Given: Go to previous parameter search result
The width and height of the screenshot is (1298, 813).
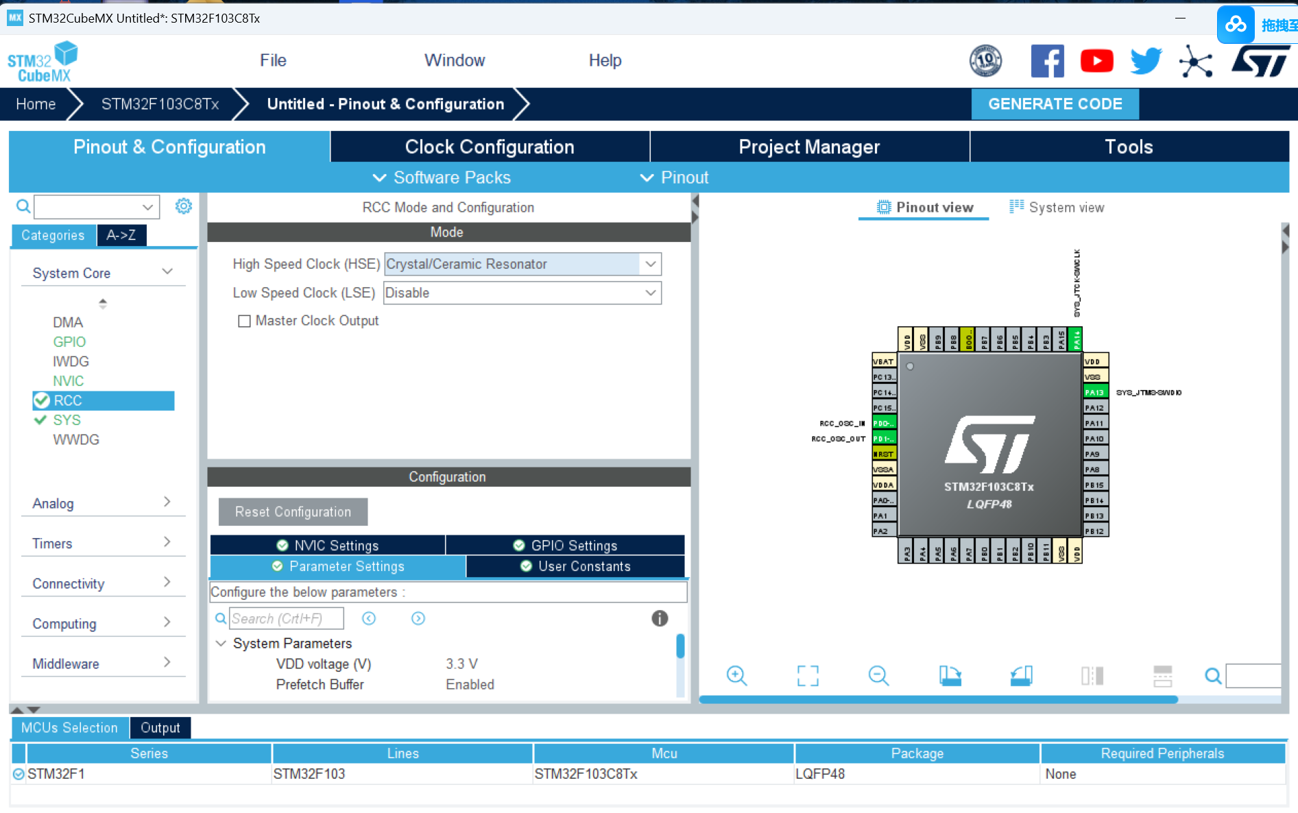Looking at the screenshot, I should (x=369, y=618).
